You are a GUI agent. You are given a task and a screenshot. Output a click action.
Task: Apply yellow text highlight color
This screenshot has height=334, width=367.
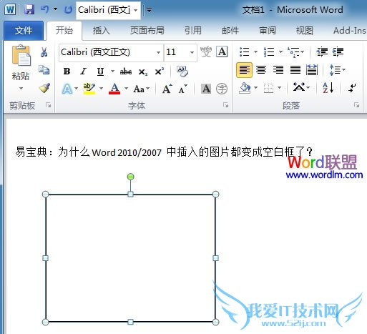pos(89,89)
